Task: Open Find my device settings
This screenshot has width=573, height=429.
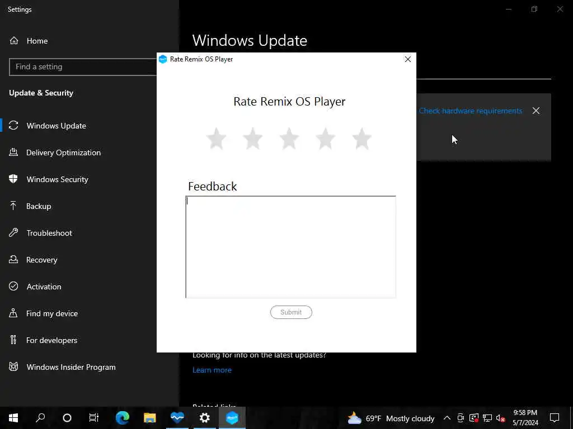Action: [x=52, y=313]
